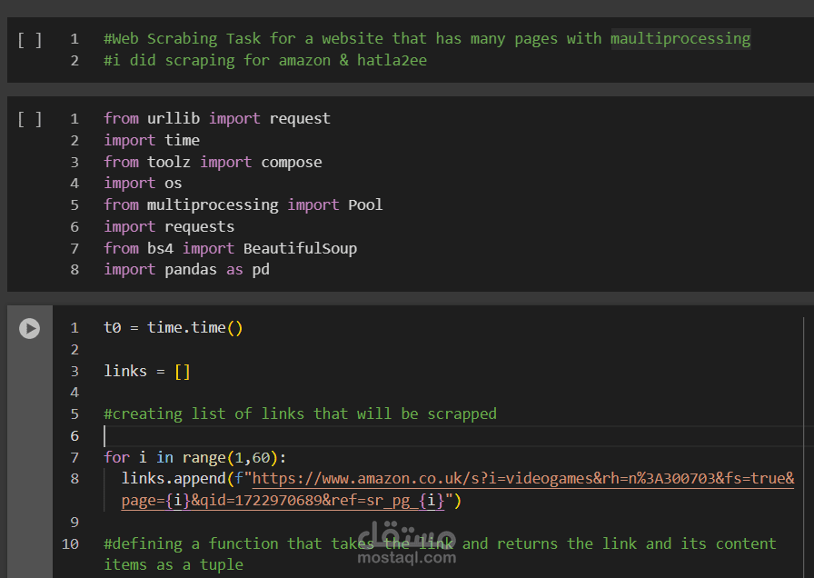Click the comment '#creating list of links'

click(x=300, y=414)
